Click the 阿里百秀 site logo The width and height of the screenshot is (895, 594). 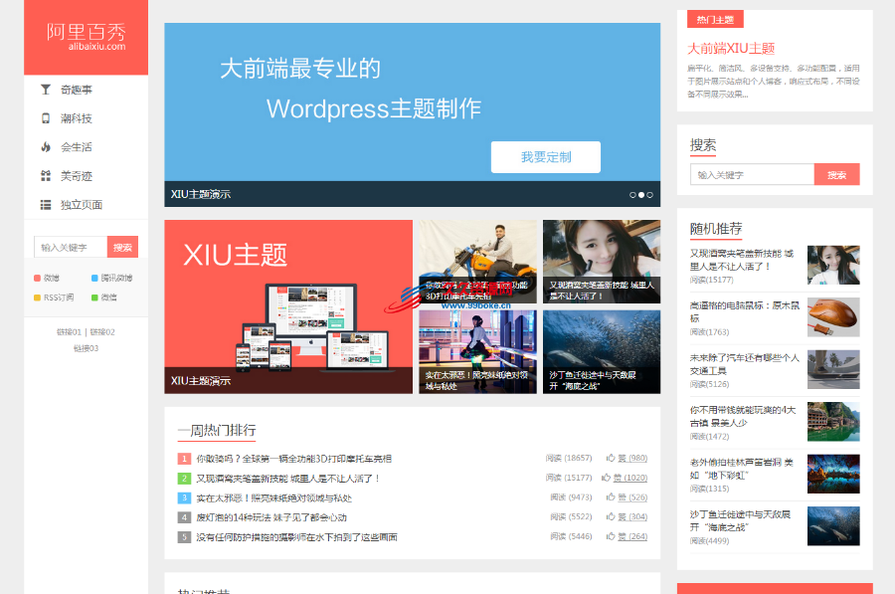[x=86, y=36]
